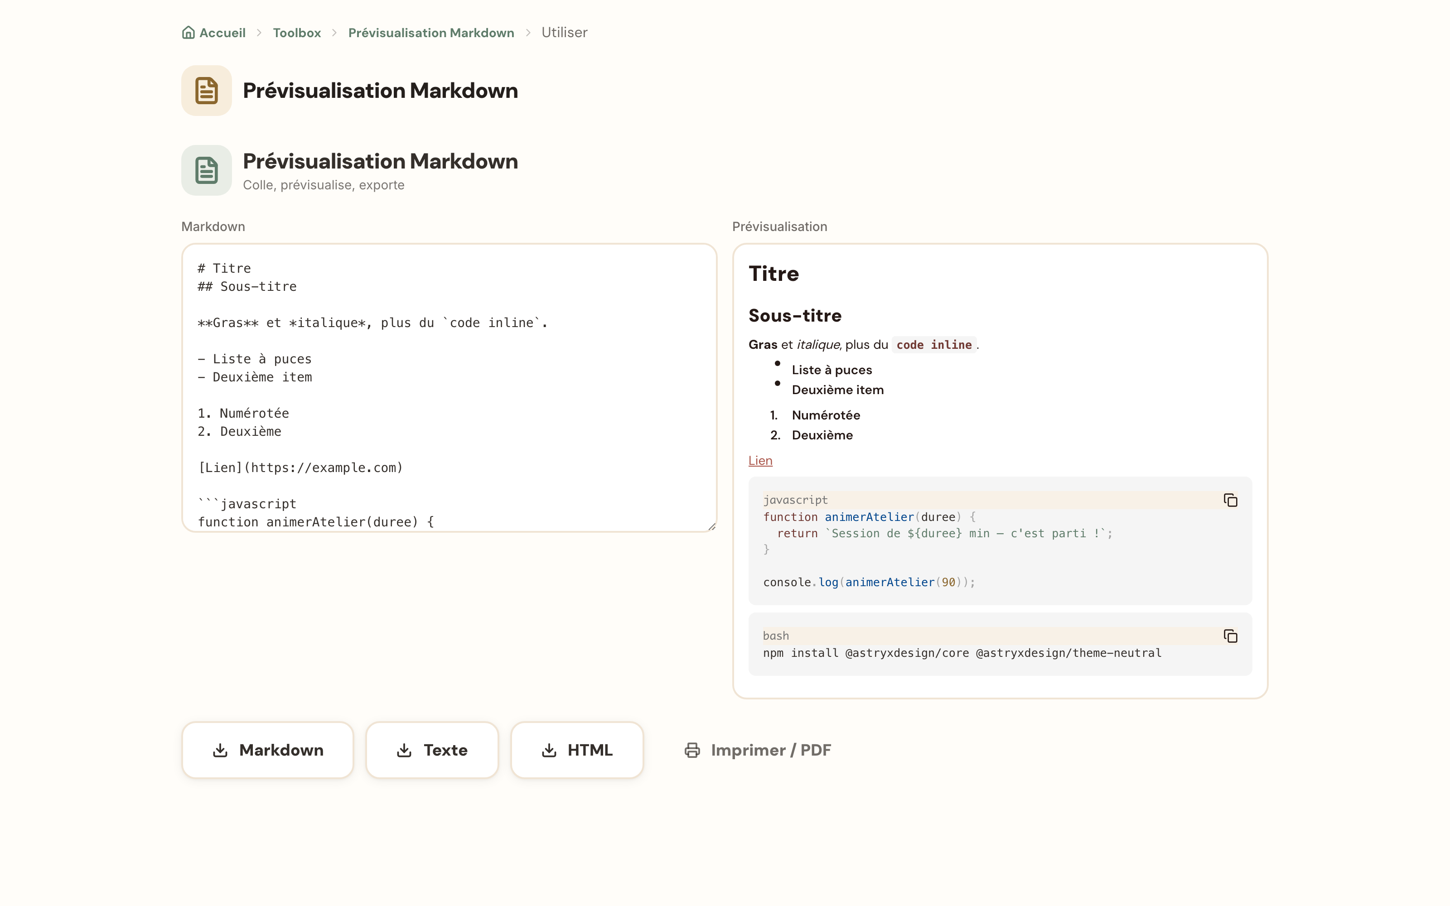Open the Prévisualisation Markdown breadcrumb link

[431, 32]
